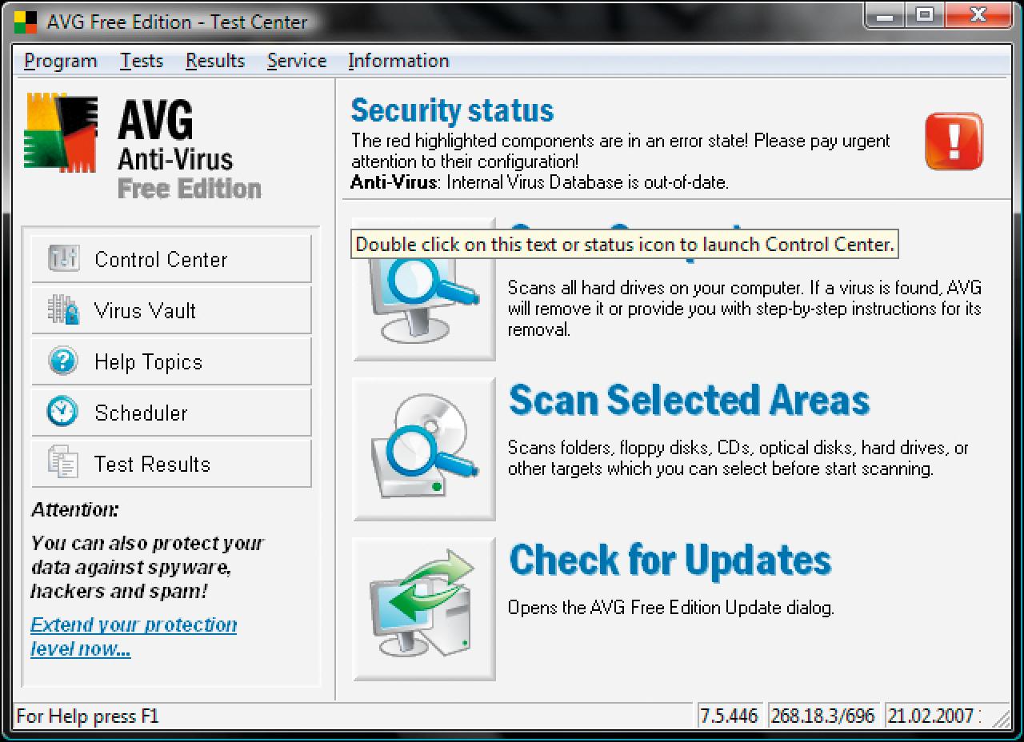
Task: Click virus database version 268.18.3/696
Action: (x=822, y=716)
